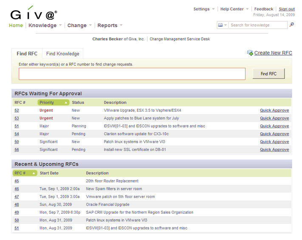The width and height of the screenshot is (302, 240).
Task: Open the Help Center menu
Action: coord(232,9)
